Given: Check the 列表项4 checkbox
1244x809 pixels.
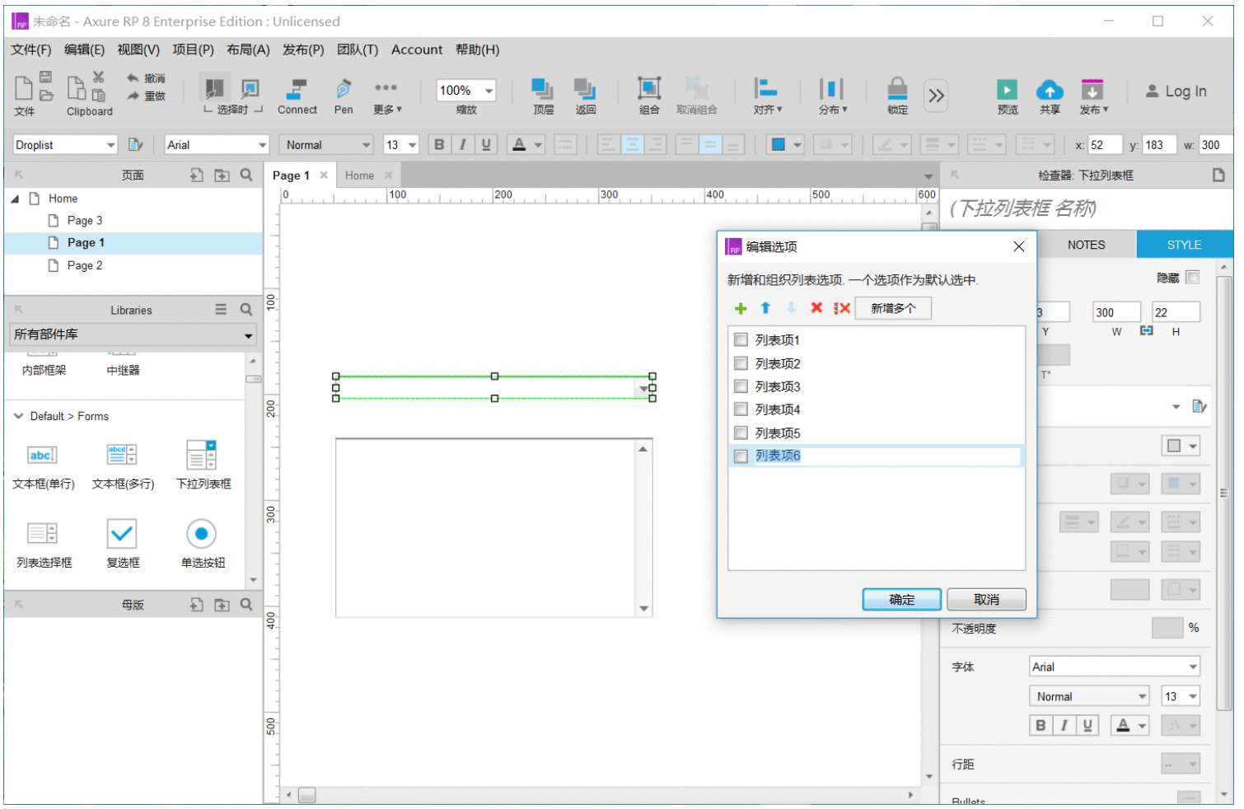Looking at the screenshot, I should click(741, 409).
